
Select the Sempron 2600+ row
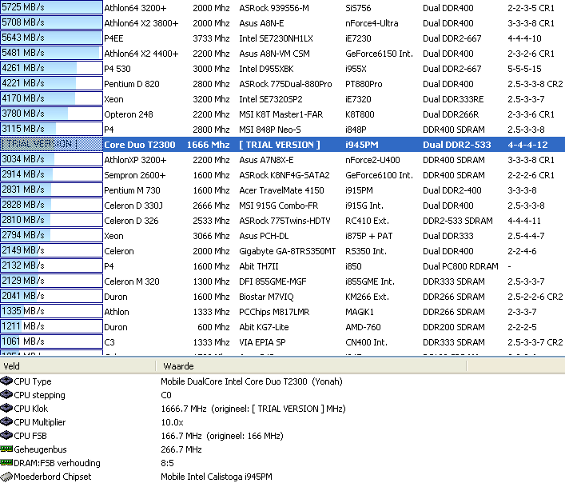(283, 175)
